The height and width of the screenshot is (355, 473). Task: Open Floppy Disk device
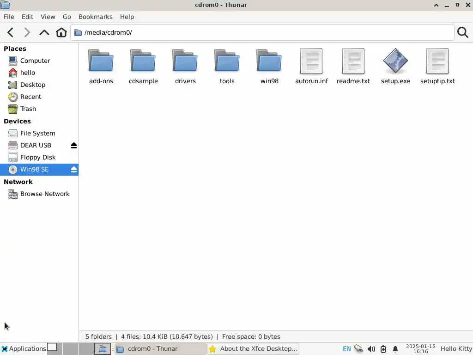tap(39, 158)
